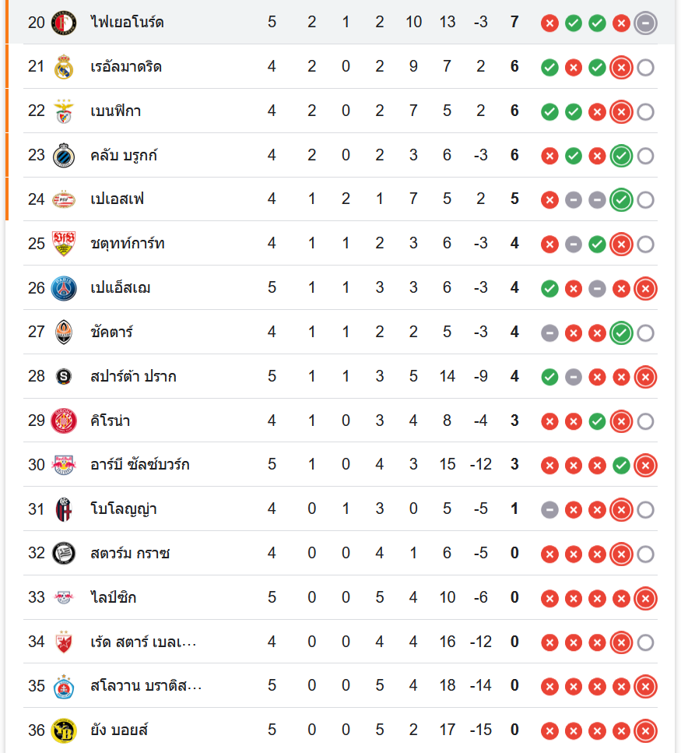Click the สตวร์ม กราซ team name
Image resolution: width=681 pixels, height=753 pixels.
(x=130, y=554)
